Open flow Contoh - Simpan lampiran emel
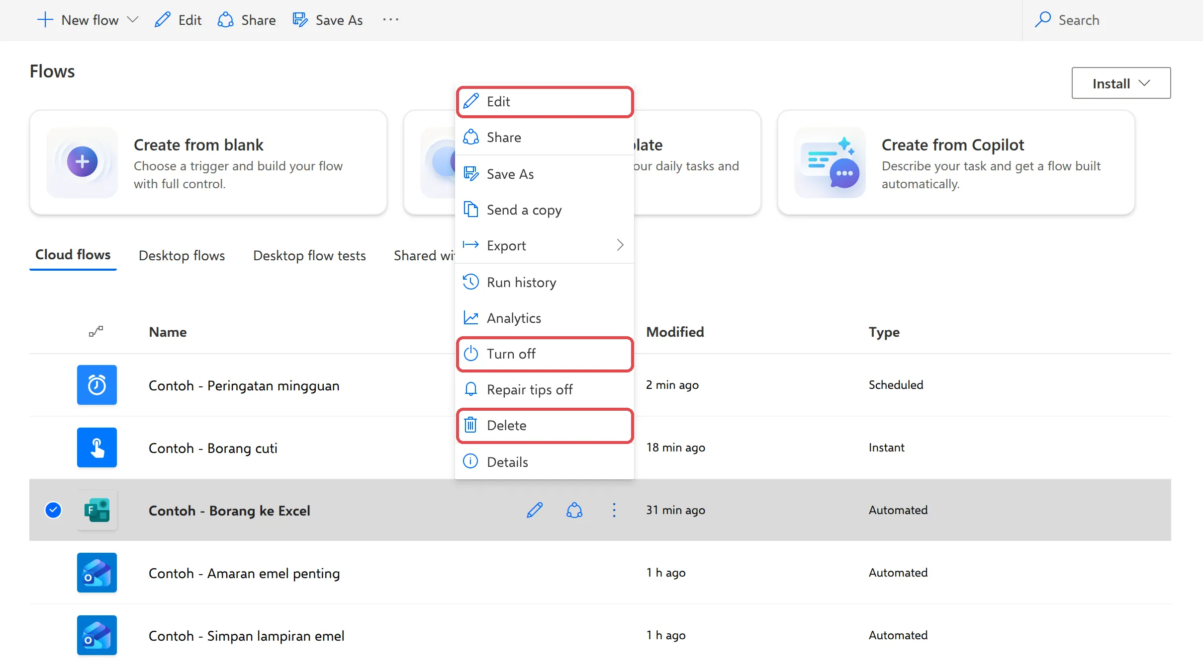The height and width of the screenshot is (665, 1203). pyautogui.click(x=246, y=636)
